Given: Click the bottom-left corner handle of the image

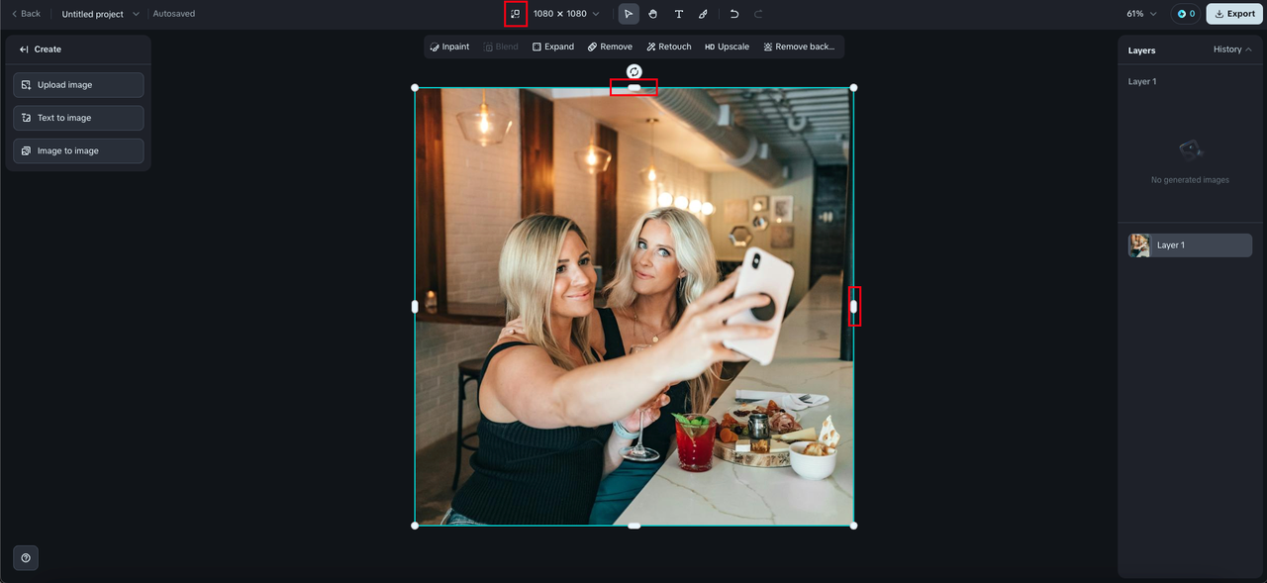Looking at the screenshot, I should pyautogui.click(x=415, y=526).
